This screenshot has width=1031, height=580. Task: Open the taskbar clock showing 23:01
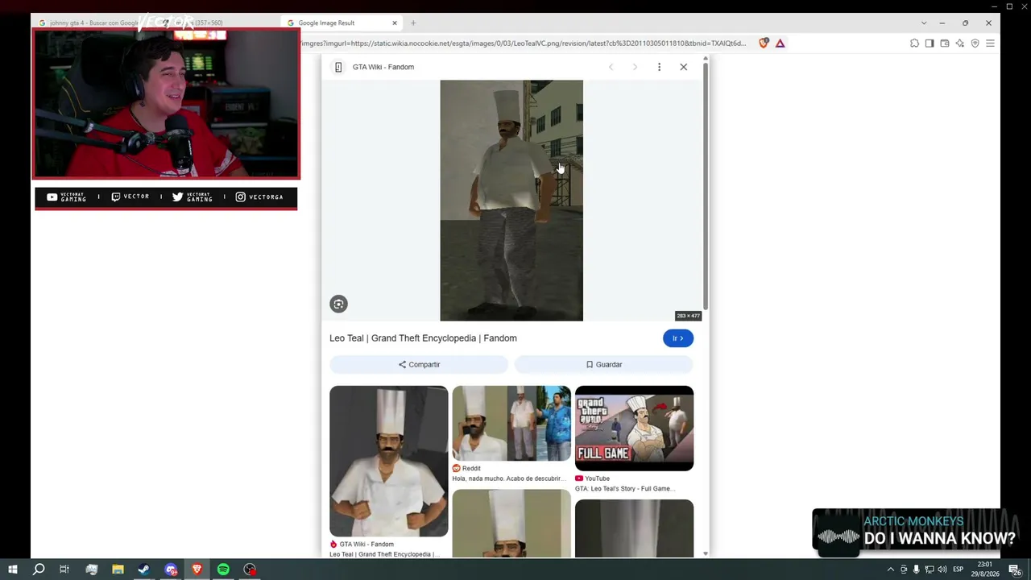(984, 570)
